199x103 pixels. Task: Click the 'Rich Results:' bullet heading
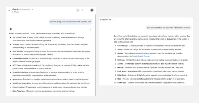tap(18, 51)
